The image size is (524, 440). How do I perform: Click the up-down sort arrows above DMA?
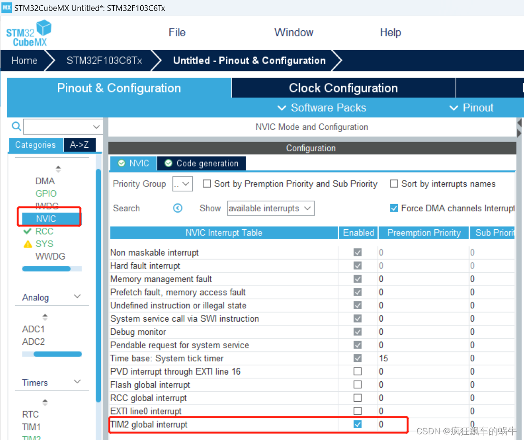pyautogui.click(x=58, y=169)
